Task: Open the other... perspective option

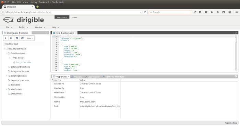Action: point(75,18)
